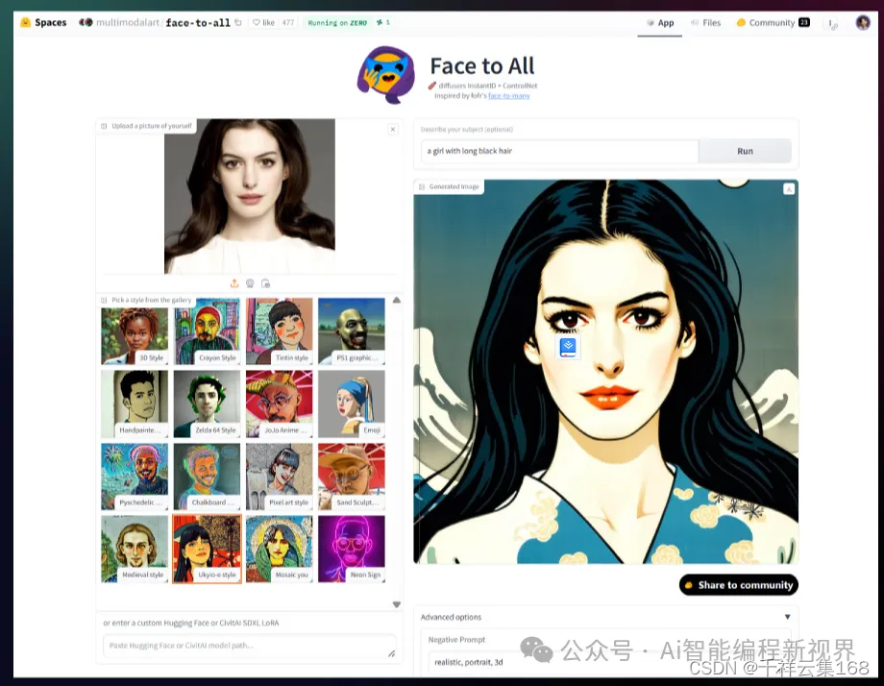Open the more options menu icon
The width and height of the screenshot is (884, 686).
click(x=832, y=23)
